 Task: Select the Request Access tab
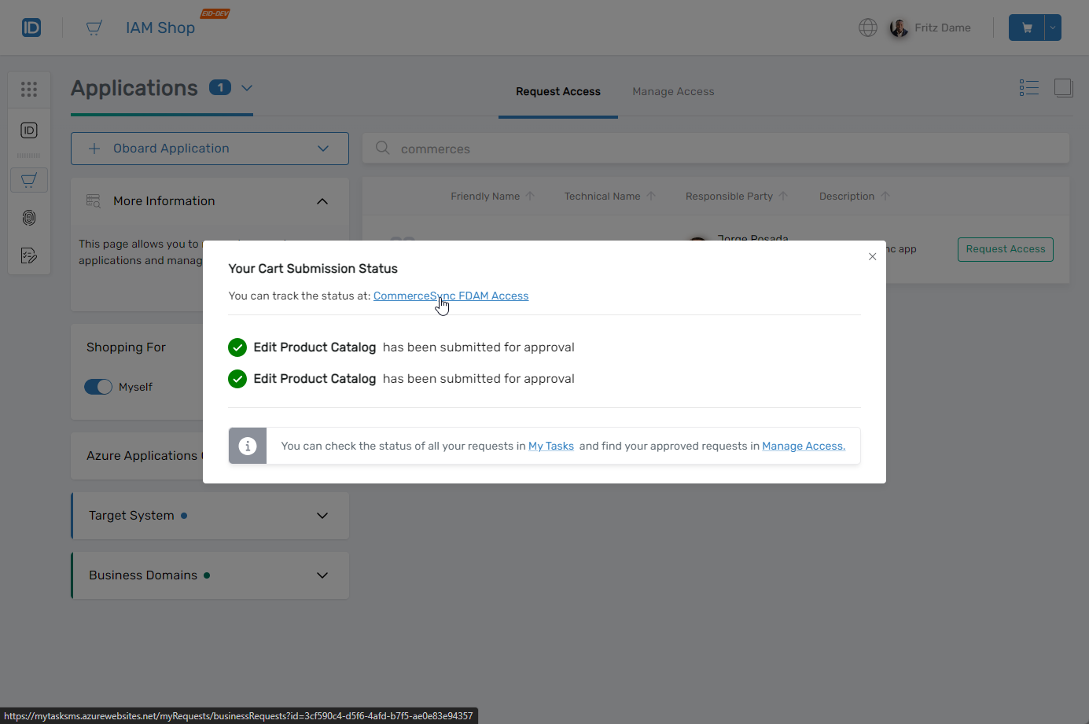[557, 91]
